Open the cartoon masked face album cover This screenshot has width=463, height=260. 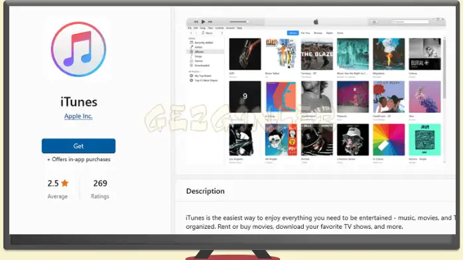tap(281, 139)
